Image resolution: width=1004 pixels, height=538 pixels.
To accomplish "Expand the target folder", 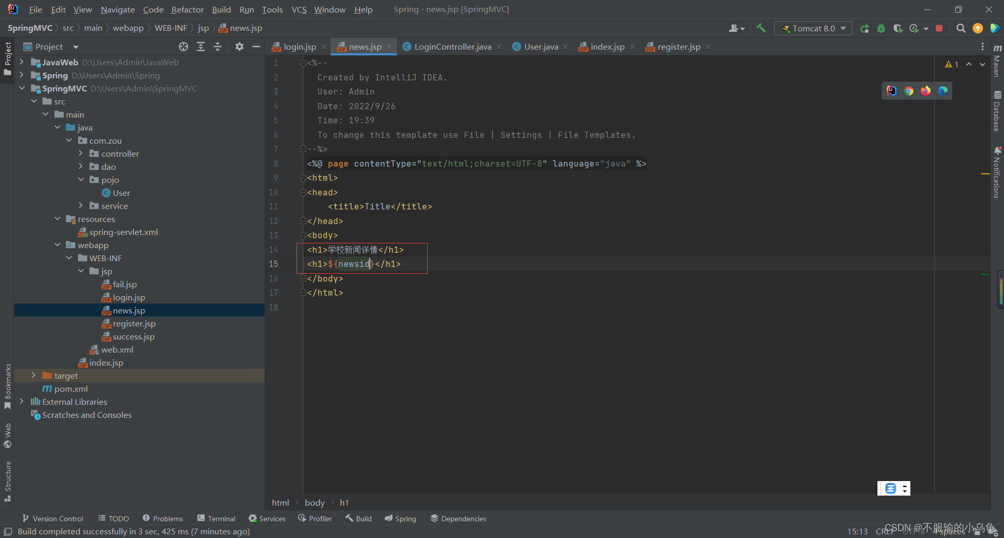I will coord(33,376).
